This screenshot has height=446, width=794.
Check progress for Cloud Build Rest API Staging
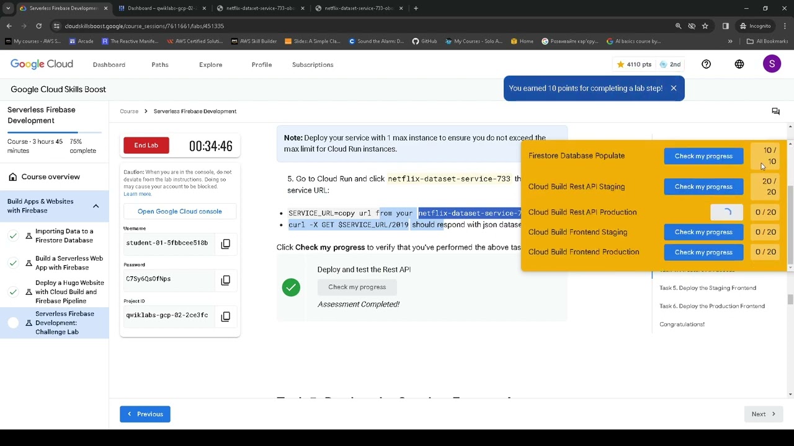703,186
